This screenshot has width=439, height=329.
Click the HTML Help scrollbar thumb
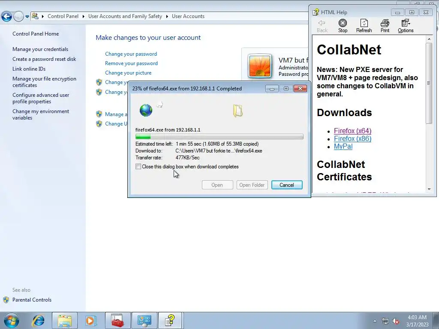pyautogui.click(x=429, y=83)
